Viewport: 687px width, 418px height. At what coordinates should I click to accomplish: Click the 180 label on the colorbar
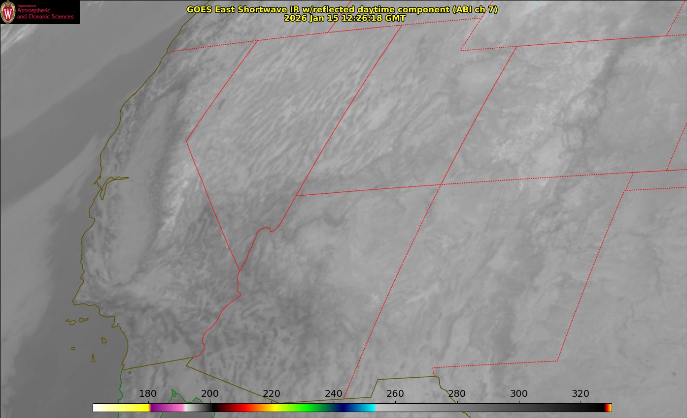pyautogui.click(x=148, y=393)
